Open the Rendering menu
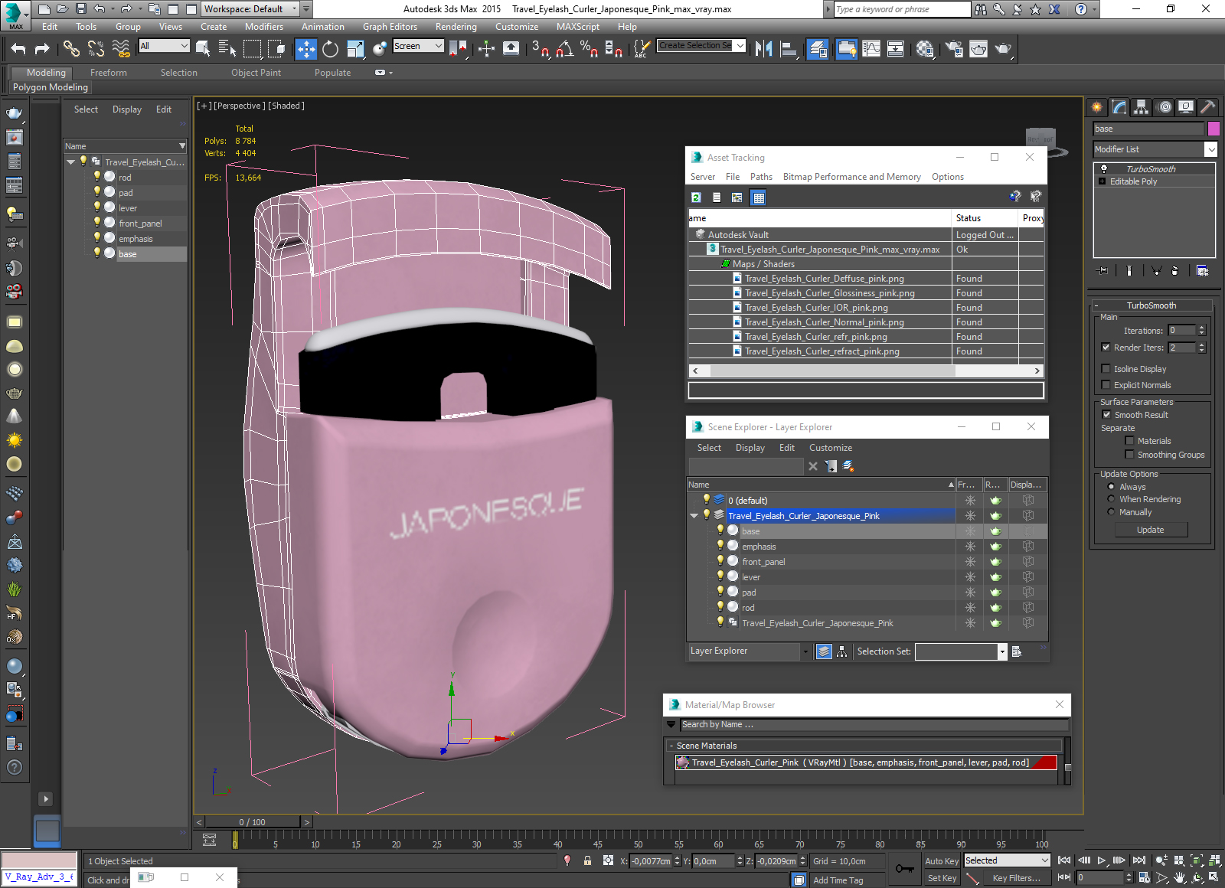 (456, 27)
